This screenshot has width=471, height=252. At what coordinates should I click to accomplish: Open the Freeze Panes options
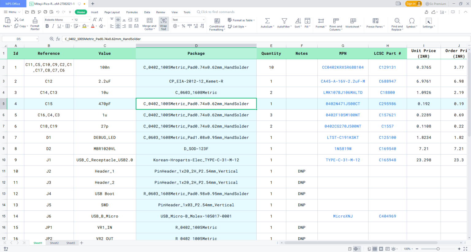375,24
